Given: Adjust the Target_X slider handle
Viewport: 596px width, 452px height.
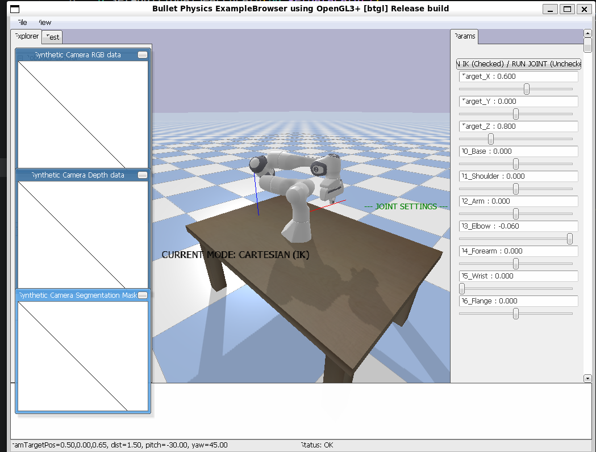Looking at the screenshot, I should [x=527, y=89].
